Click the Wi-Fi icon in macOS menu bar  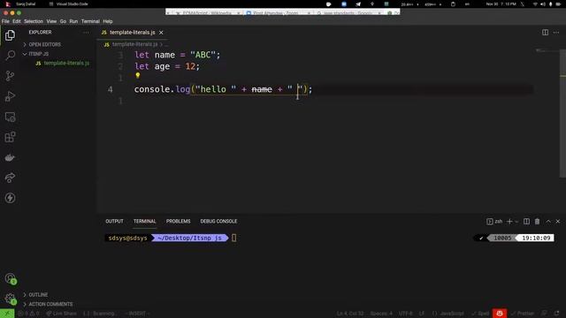[x=535, y=4]
